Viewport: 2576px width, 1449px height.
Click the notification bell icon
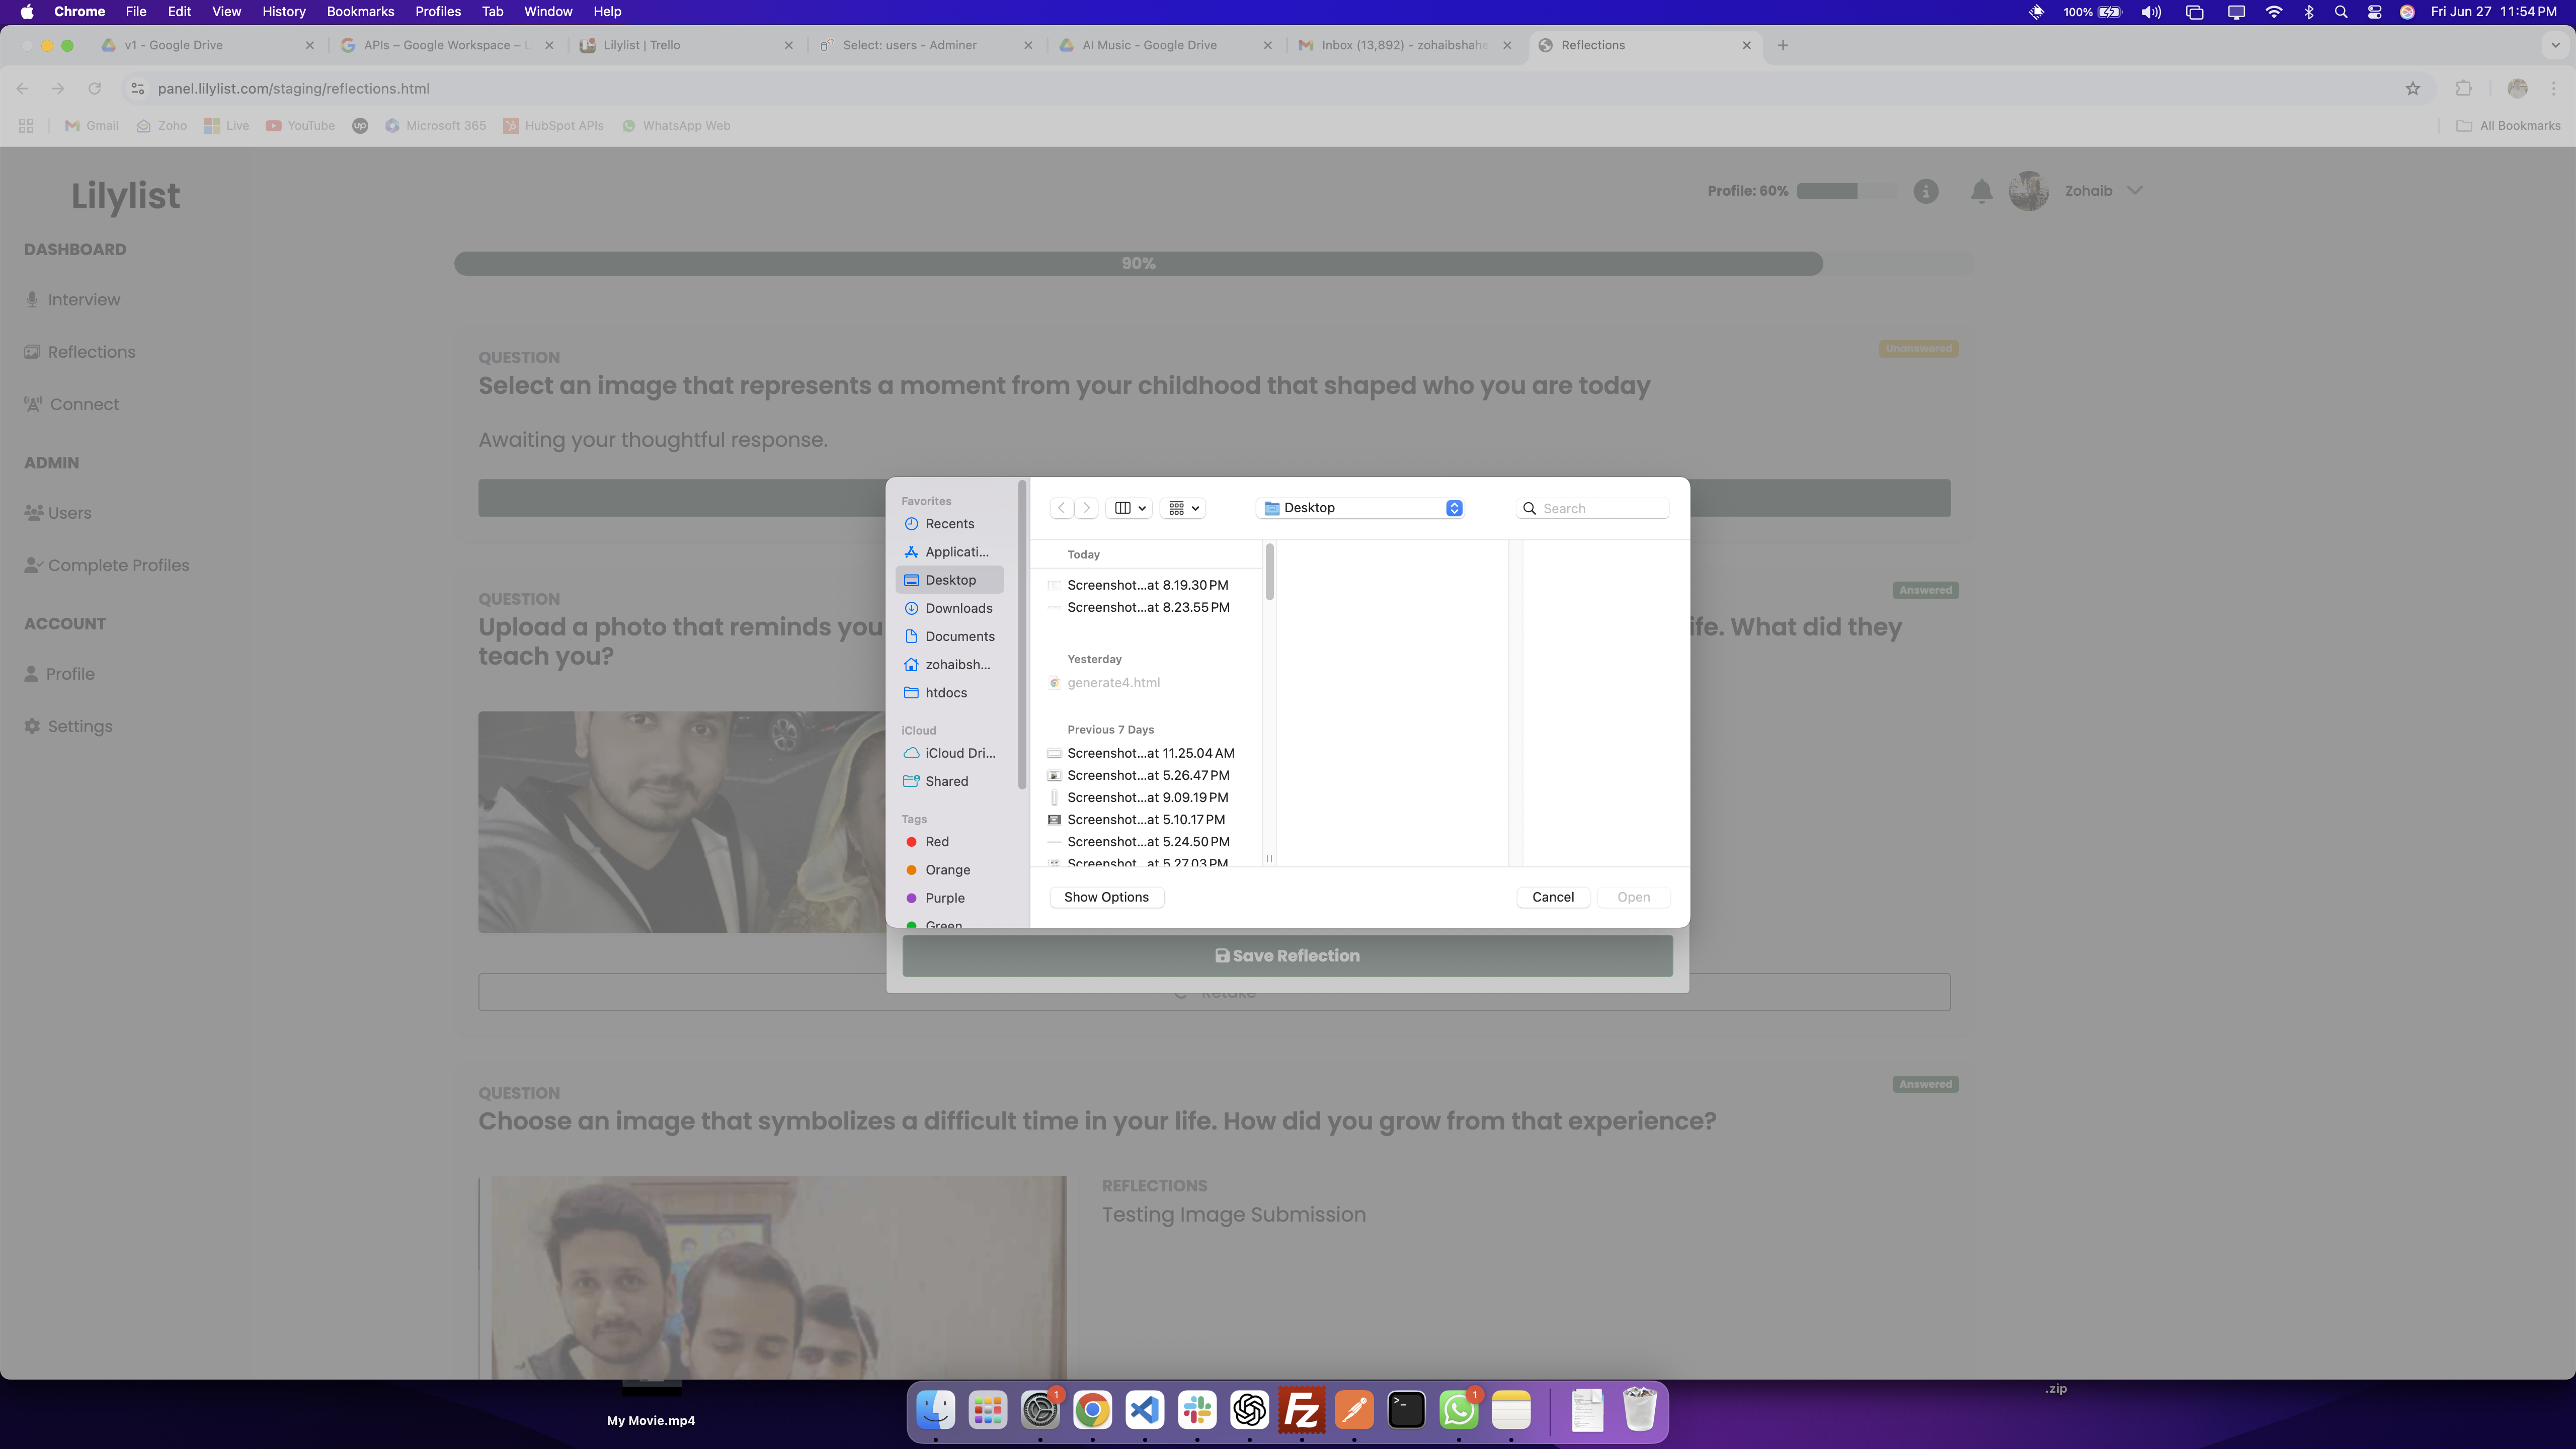[x=1981, y=191]
